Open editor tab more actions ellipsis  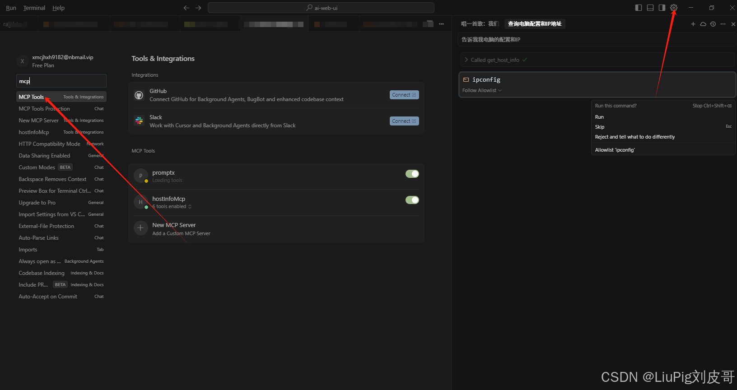point(441,24)
